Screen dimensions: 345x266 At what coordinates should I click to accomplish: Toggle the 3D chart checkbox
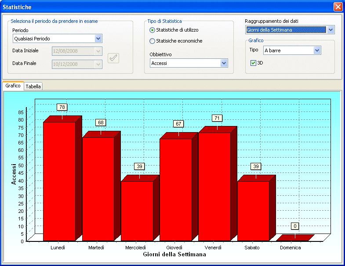pos(253,63)
